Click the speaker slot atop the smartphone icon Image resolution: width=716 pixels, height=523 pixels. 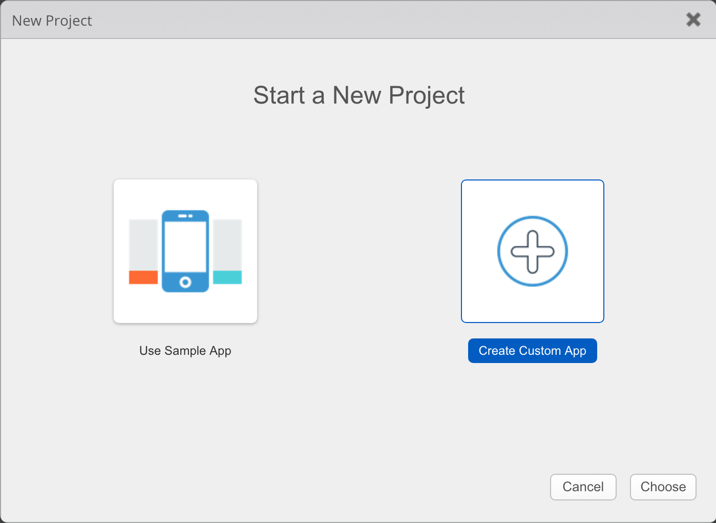[183, 216]
